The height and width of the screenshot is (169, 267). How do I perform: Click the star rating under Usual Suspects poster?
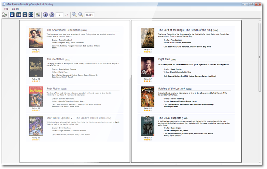point(148,140)
